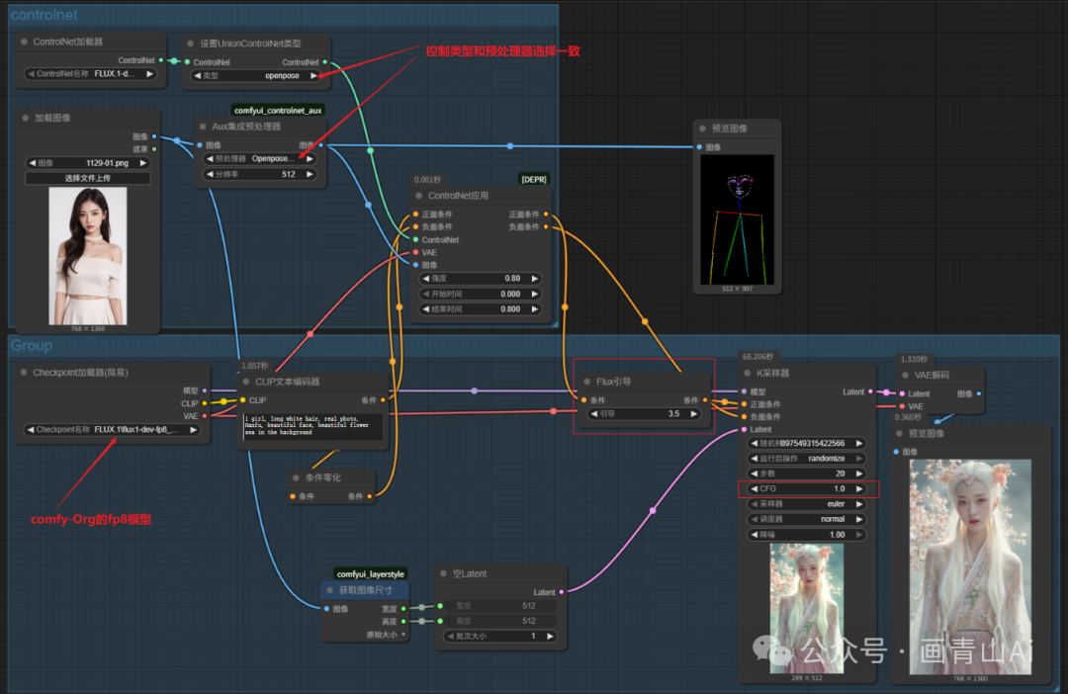This screenshot has height=694, width=1068.
Task: Click the ControlNet output port on ControlNet加载器
Action: tap(161, 60)
